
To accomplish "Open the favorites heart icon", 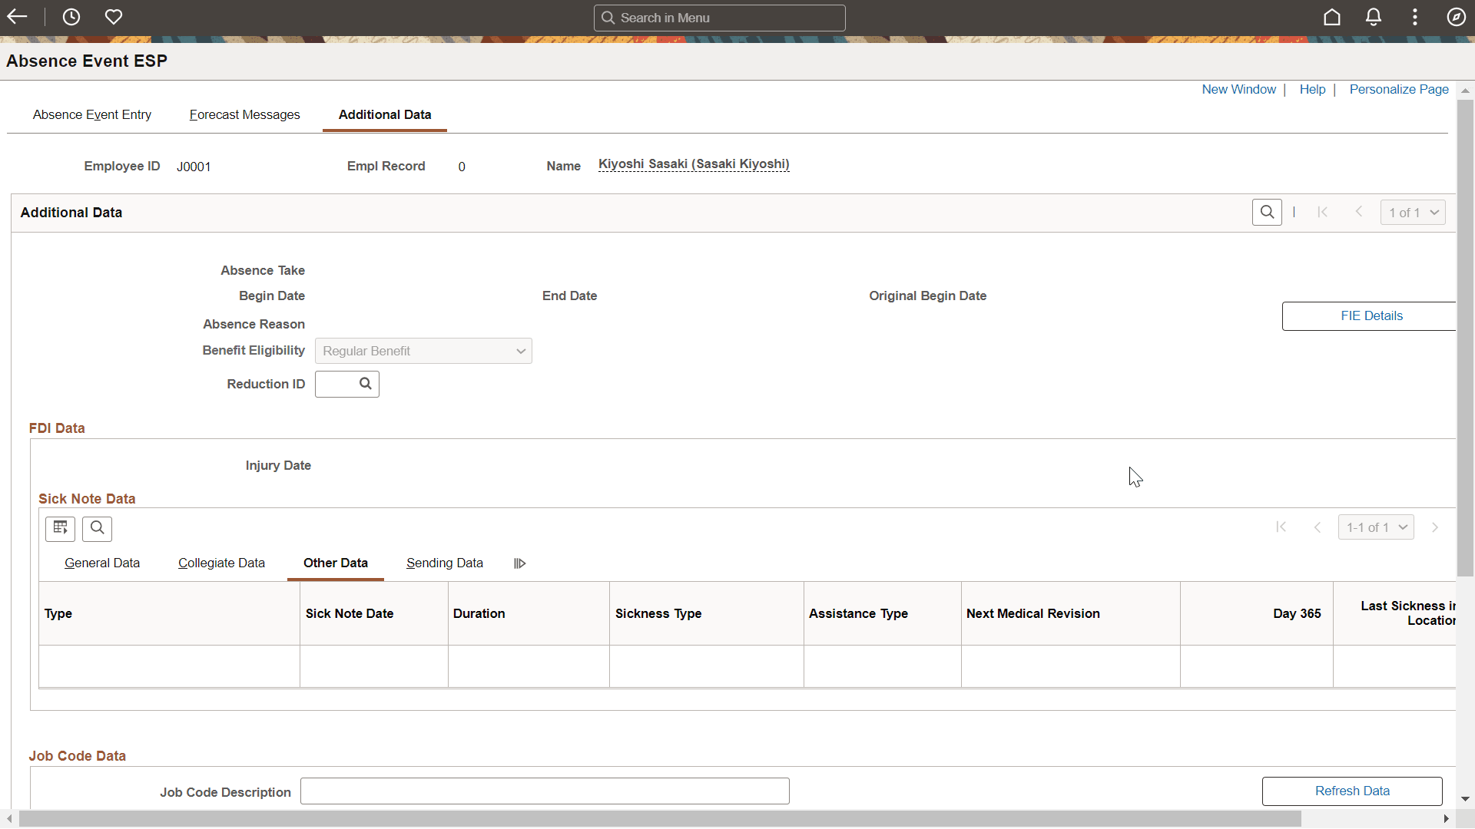I will (113, 17).
